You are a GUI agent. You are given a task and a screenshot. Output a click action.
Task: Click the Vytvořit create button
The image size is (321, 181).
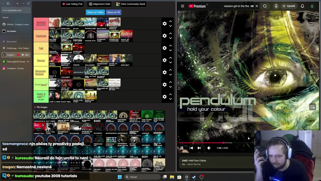pyautogui.click(x=289, y=6)
